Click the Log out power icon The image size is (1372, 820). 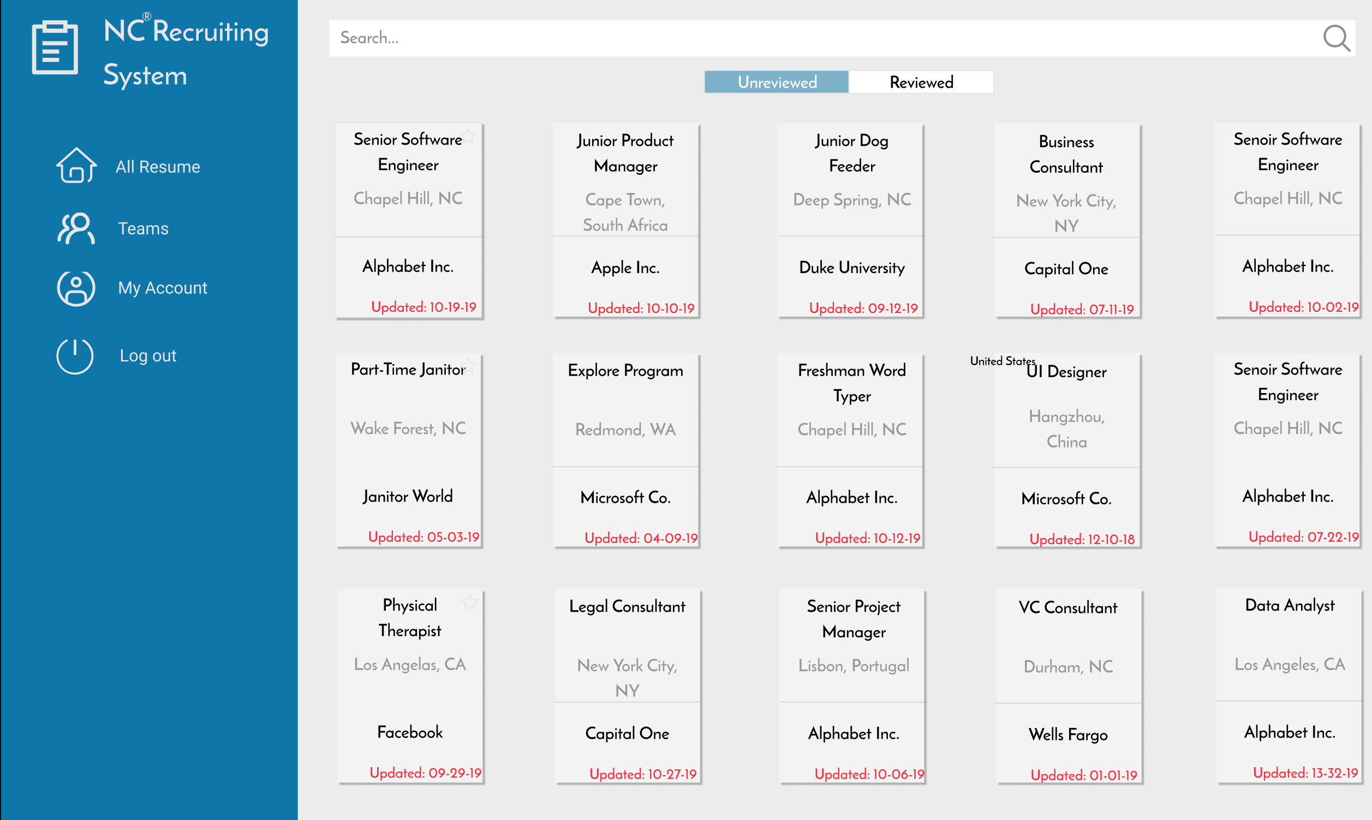(x=75, y=355)
